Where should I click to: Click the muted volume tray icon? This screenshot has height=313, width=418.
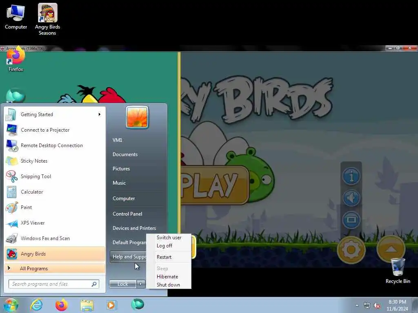coord(377,306)
